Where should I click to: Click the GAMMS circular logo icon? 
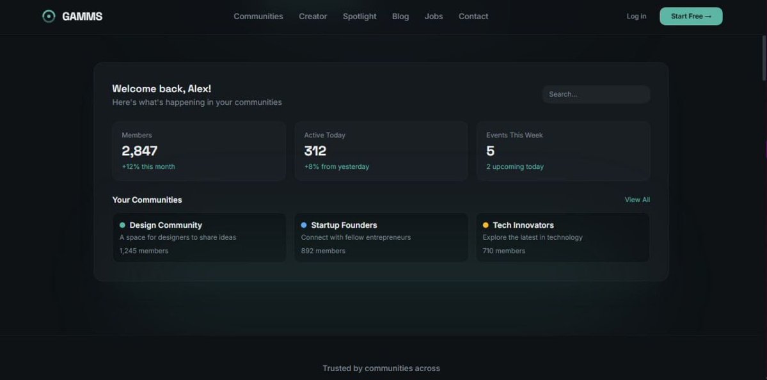49,16
